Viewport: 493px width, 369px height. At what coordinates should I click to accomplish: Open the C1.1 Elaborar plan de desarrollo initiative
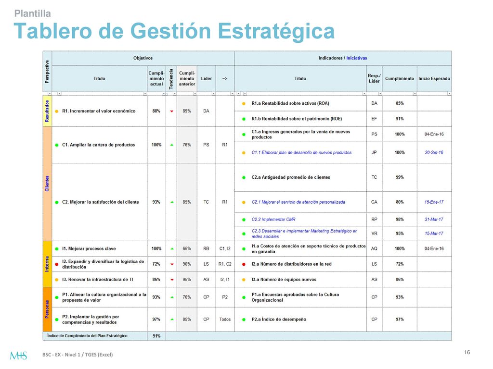301,152
